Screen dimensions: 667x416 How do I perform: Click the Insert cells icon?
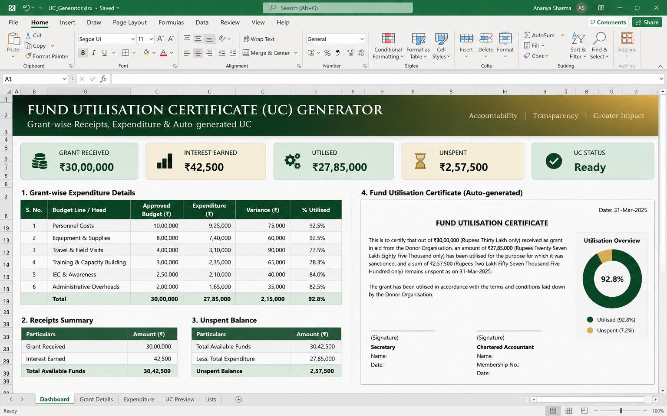click(x=466, y=39)
